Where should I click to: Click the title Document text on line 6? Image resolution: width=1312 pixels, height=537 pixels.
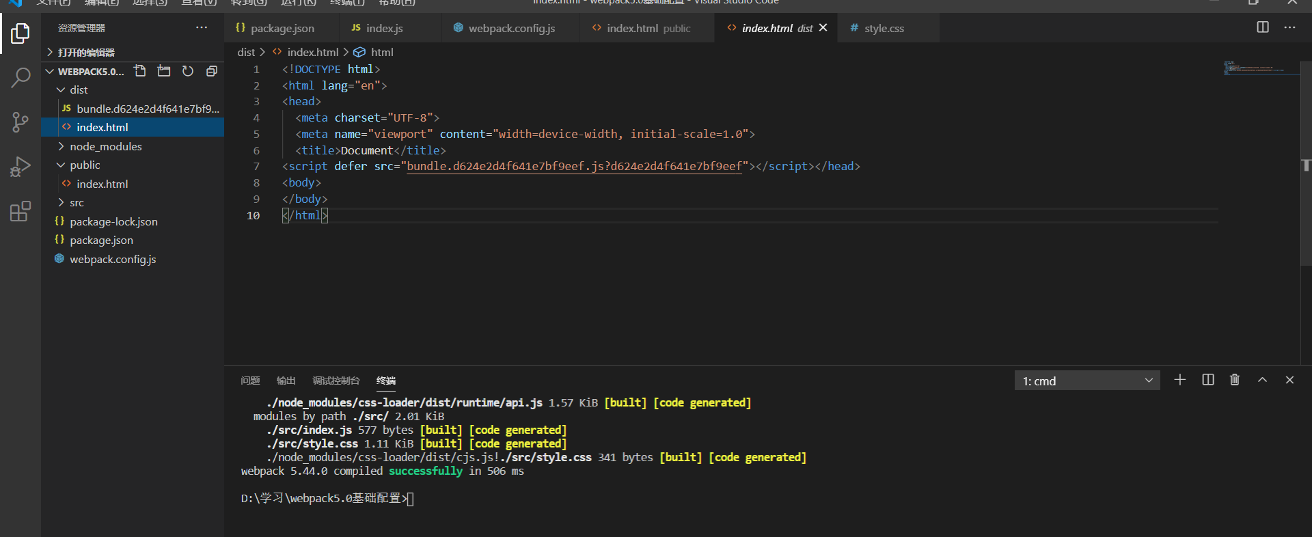coord(367,150)
